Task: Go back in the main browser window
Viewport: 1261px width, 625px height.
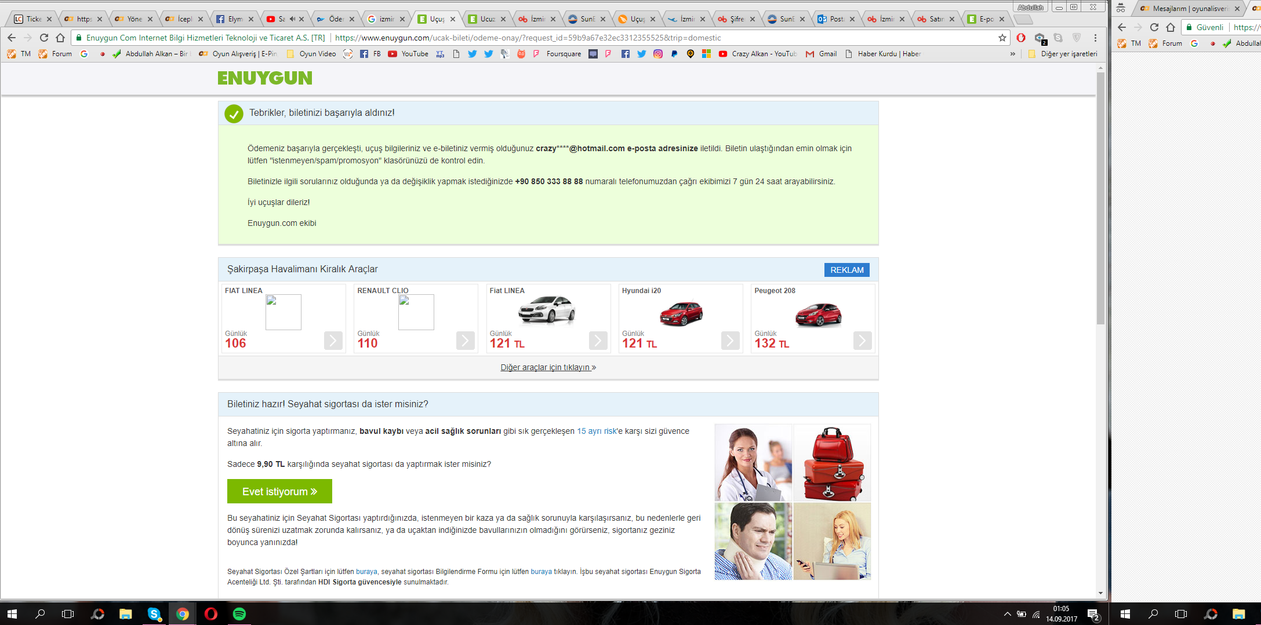Action: [x=12, y=38]
